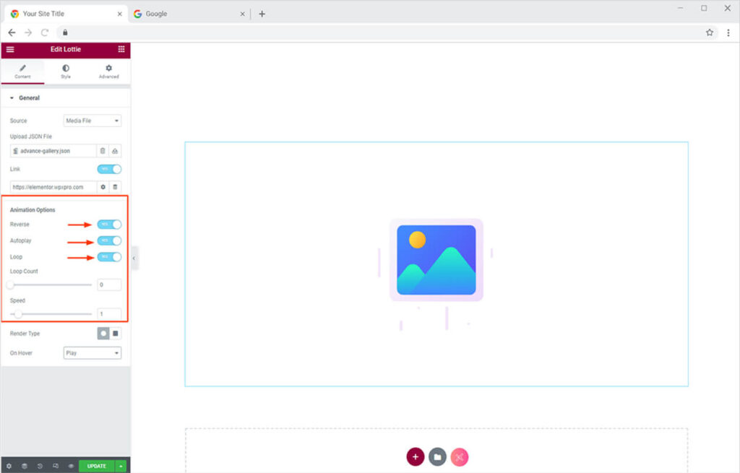Click the Loop Count number field
740x473 pixels.
tap(109, 285)
